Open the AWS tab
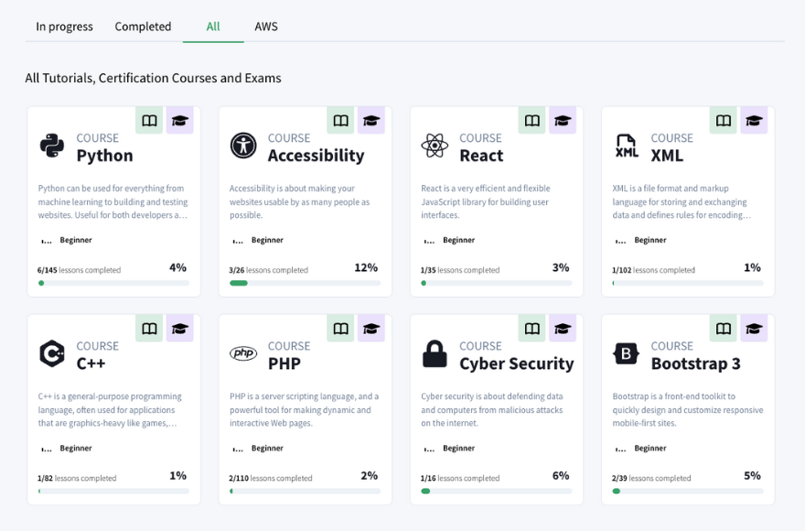Screen dimensions: 805x531 [x=266, y=27]
